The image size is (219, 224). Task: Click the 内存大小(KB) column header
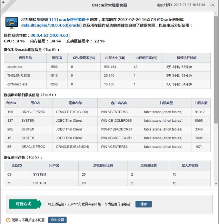point(115,58)
